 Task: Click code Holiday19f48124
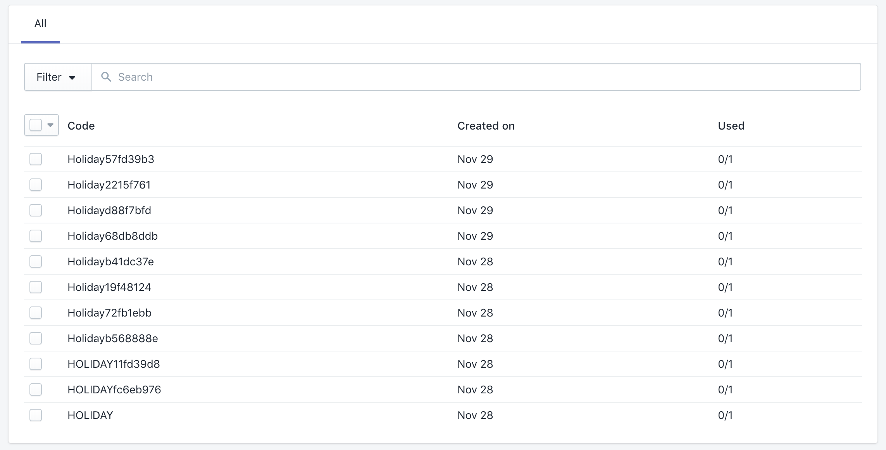point(109,287)
